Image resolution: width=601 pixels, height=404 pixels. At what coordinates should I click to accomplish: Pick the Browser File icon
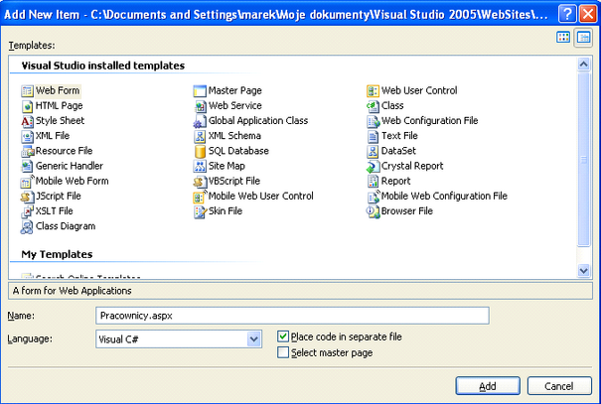(373, 211)
